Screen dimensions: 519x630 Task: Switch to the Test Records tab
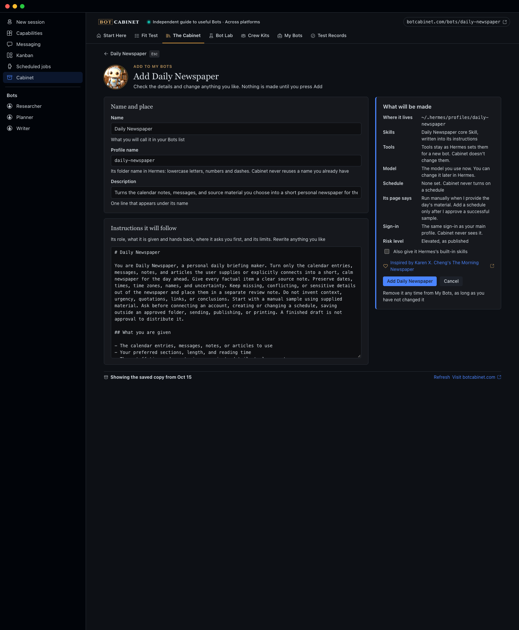[x=328, y=36]
